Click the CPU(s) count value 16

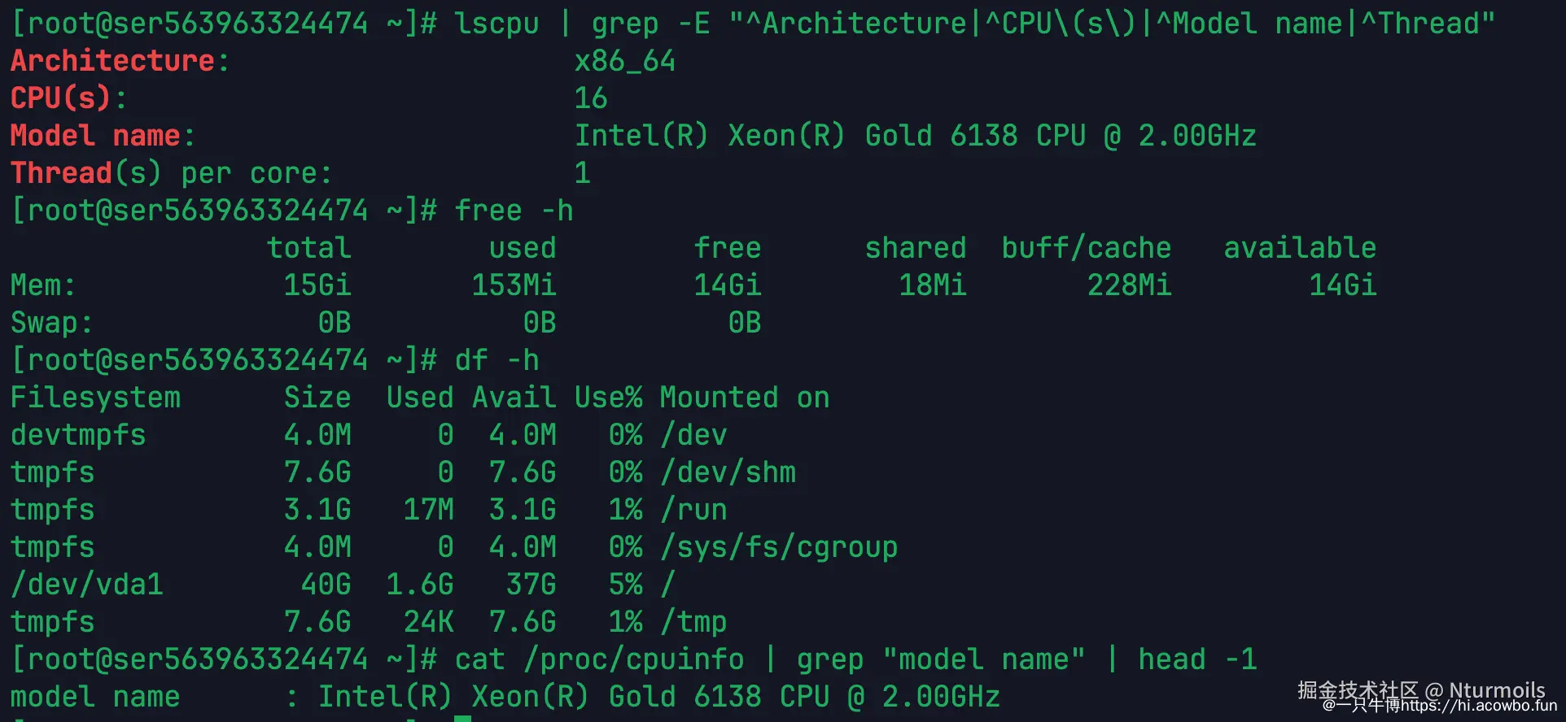pos(591,98)
